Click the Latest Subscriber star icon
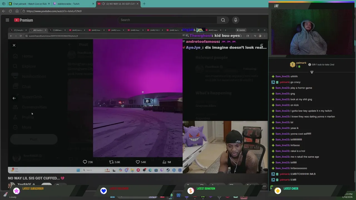The image size is (356, 200). 17,191
